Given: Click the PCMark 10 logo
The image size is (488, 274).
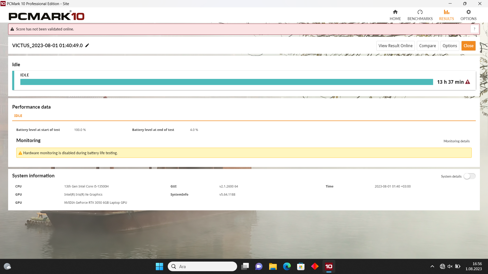Looking at the screenshot, I should pyautogui.click(x=47, y=16).
